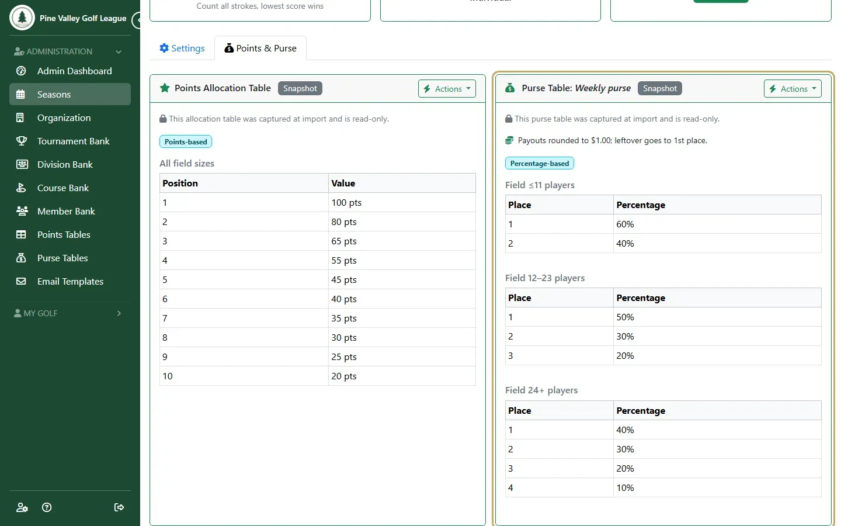This screenshot has width=841, height=526.
Task: Click the Points Tables grid icon
Action: click(21, 234)
